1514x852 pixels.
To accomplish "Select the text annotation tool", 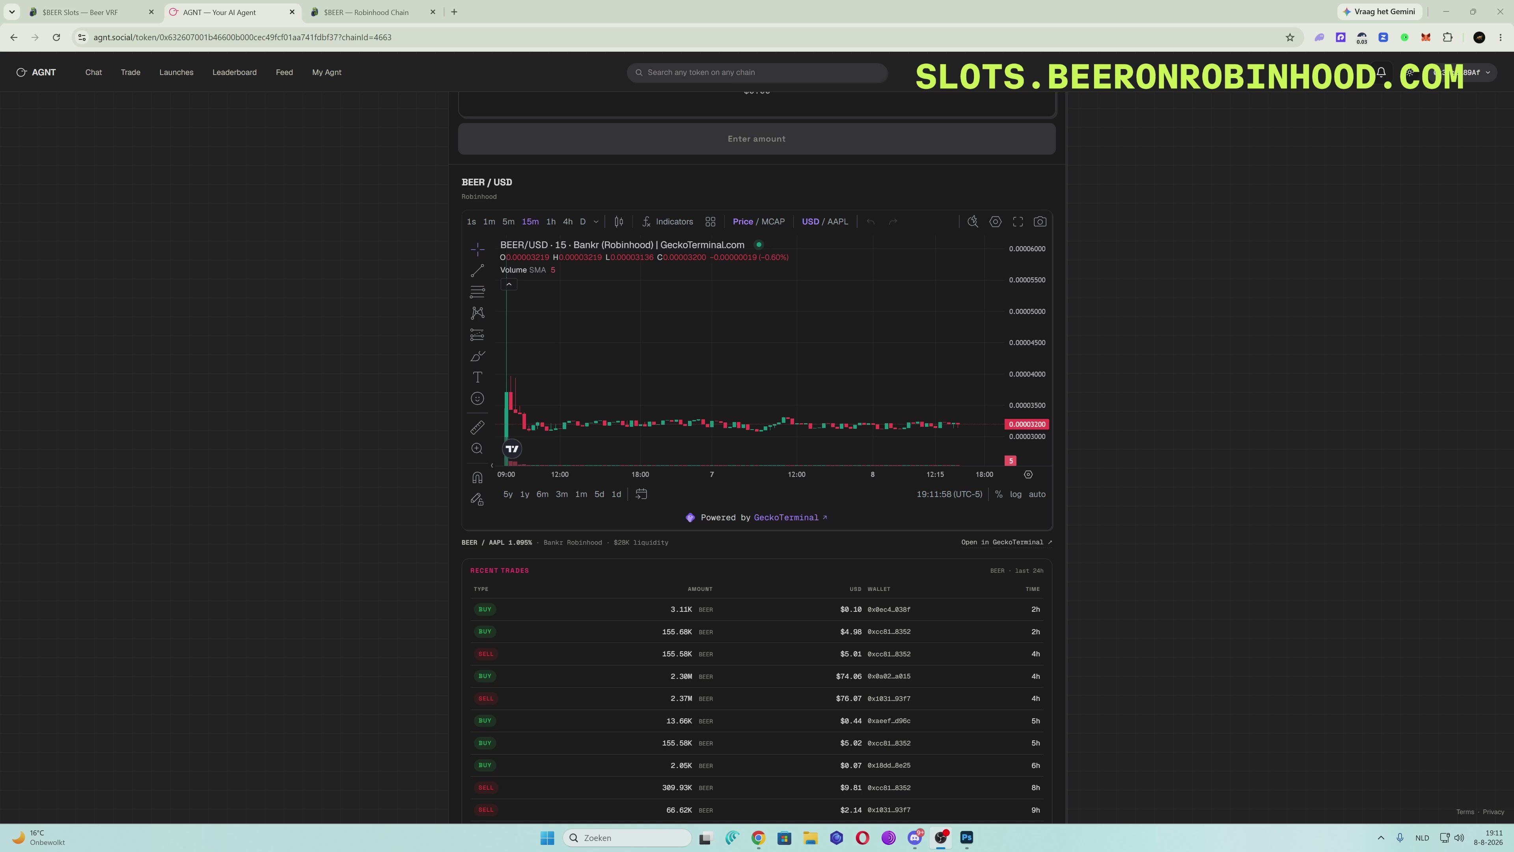I will (x=477, y=377).
